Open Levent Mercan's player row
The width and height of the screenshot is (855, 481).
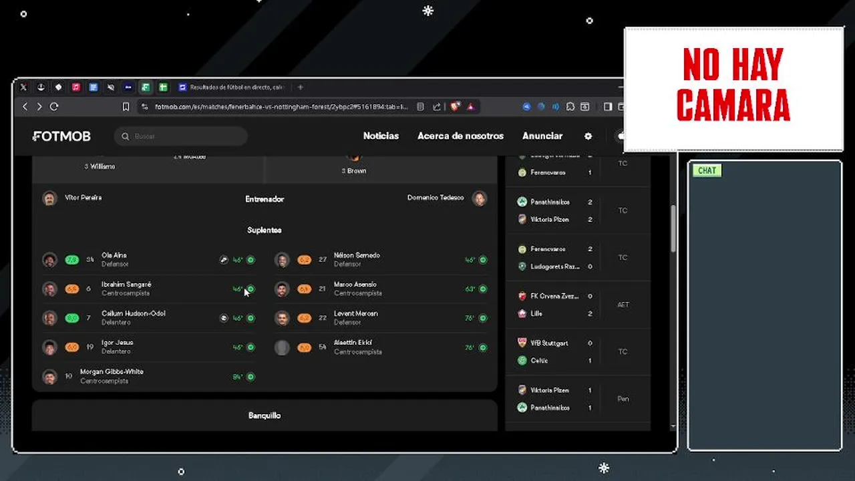click(x=381, y=318)
